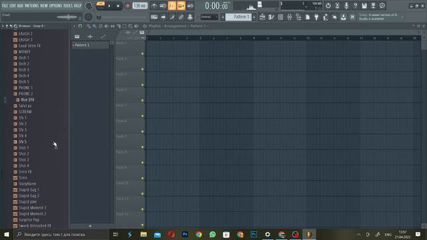Select previous pattern with the left arrow

(223, 17)
